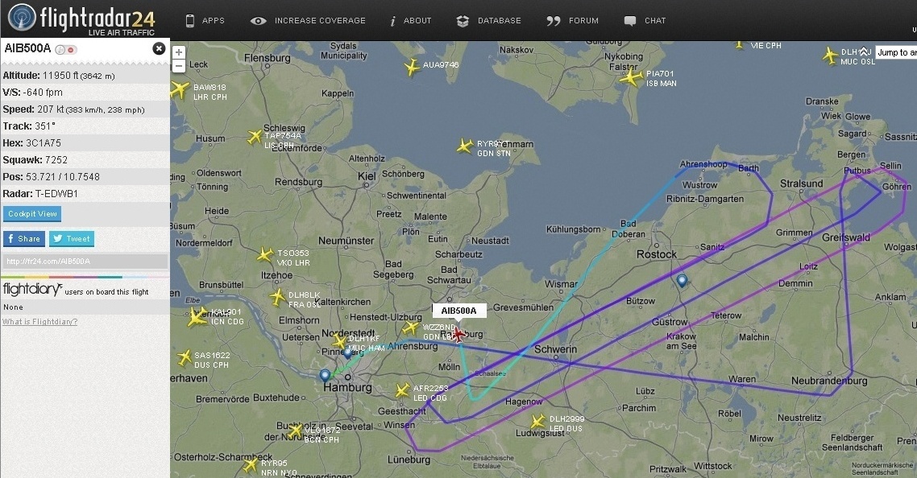Image resolution: width=917 pixels, height=478 pixels.
Task: Click the red AIB500A aircraft icon
Action: [x=458, y=334]
